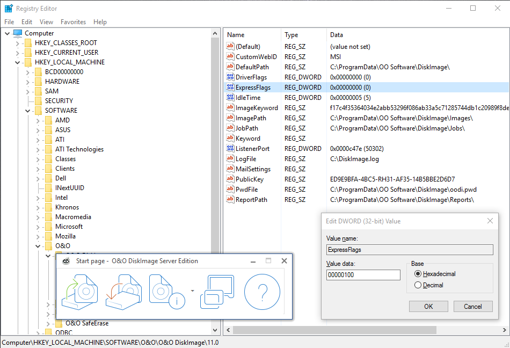
Task: Open the Edit menu
Action: 27,22
